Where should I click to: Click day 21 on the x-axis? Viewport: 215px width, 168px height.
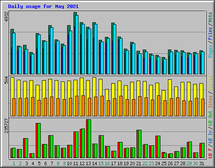pos(139,163)
